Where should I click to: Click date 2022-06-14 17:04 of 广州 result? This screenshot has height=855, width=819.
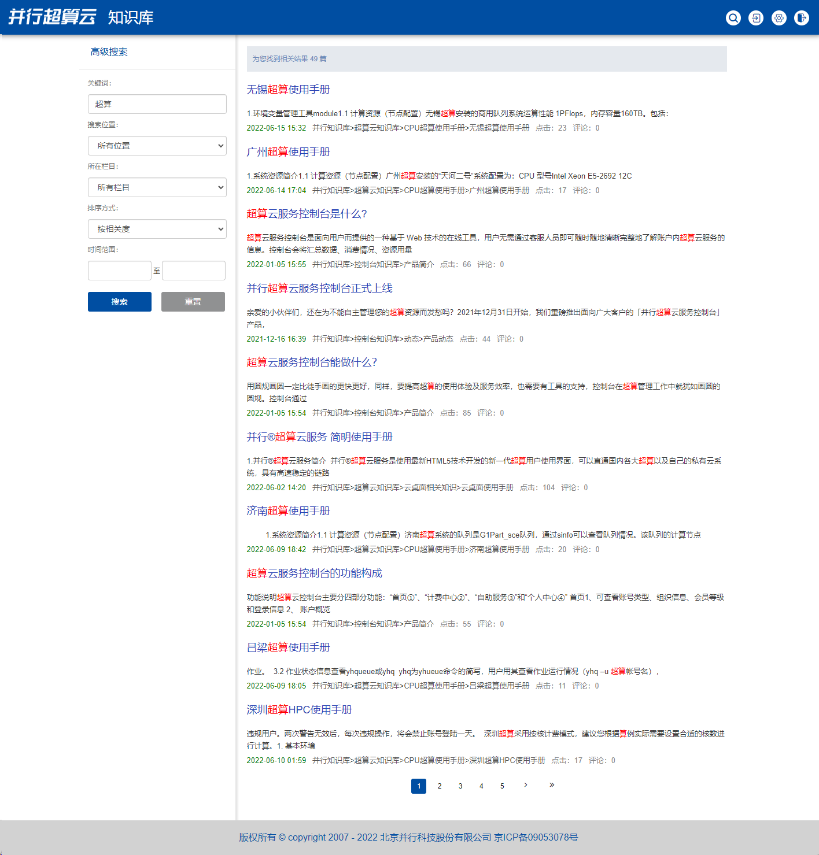point(276,191)
